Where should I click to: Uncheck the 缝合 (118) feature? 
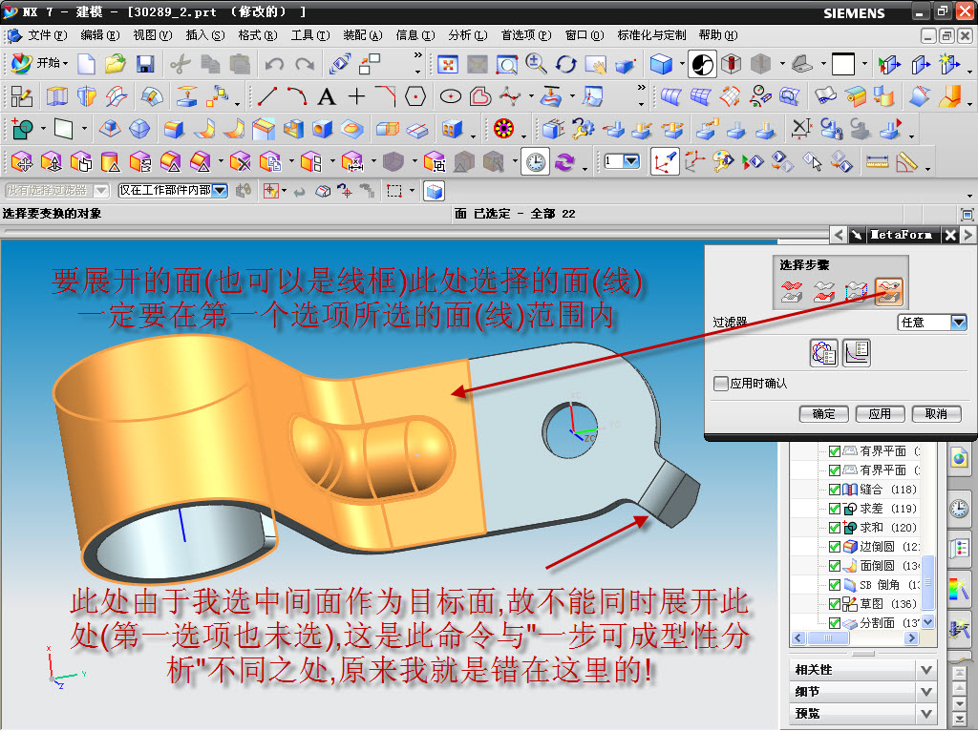(x=835, y=490)
